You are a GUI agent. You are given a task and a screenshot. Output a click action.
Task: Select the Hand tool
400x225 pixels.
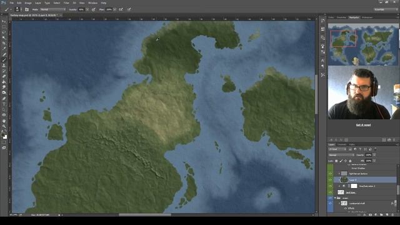point(4,121)
